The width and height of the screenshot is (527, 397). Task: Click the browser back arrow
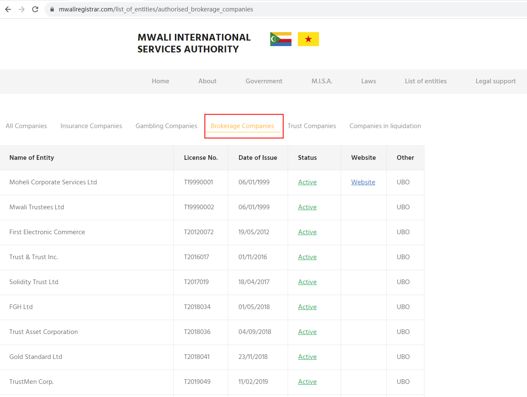(x=8, y=9)
